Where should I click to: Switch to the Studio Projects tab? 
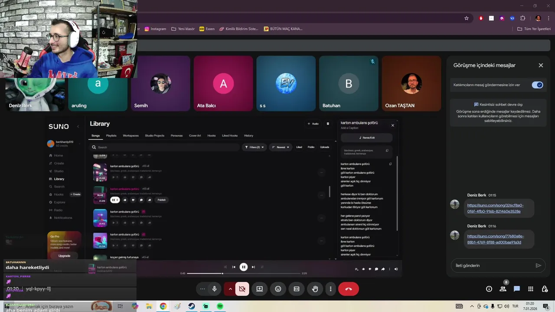tap(154, 136)
